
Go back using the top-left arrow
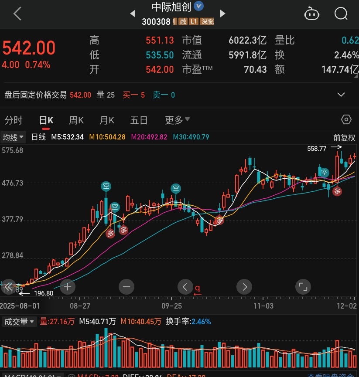pyautogui.click(x=17, y=14)
